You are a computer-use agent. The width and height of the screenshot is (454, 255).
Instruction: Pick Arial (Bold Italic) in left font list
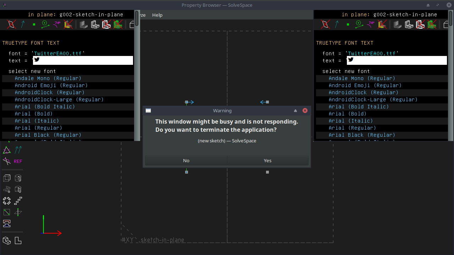(45, 107)
